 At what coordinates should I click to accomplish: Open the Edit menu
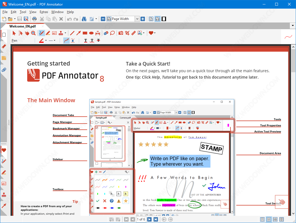(14, 12)
